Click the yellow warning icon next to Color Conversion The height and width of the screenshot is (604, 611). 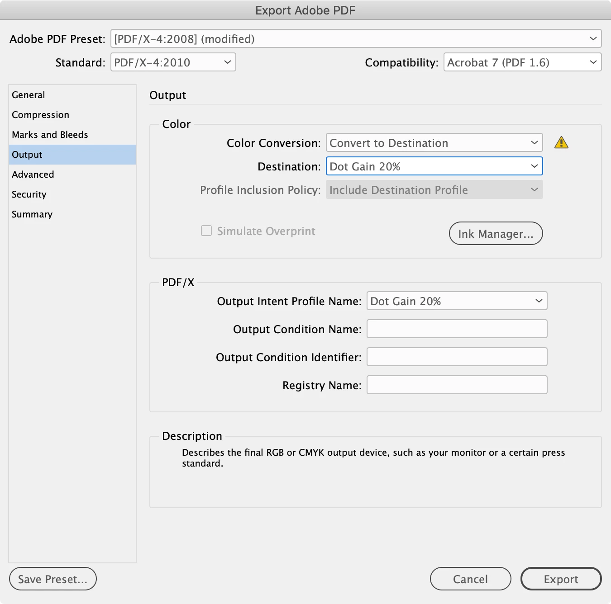pyautogui.click(x=561, y=142)
